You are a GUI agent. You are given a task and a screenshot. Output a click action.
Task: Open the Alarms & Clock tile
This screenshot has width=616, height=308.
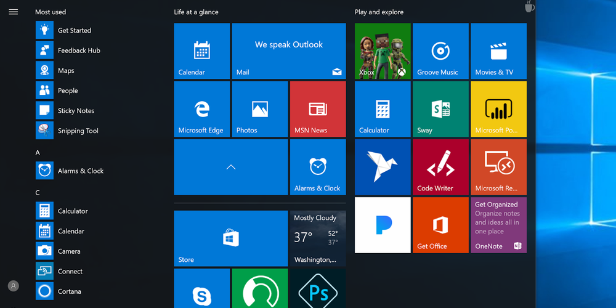[x=318, y=167]
